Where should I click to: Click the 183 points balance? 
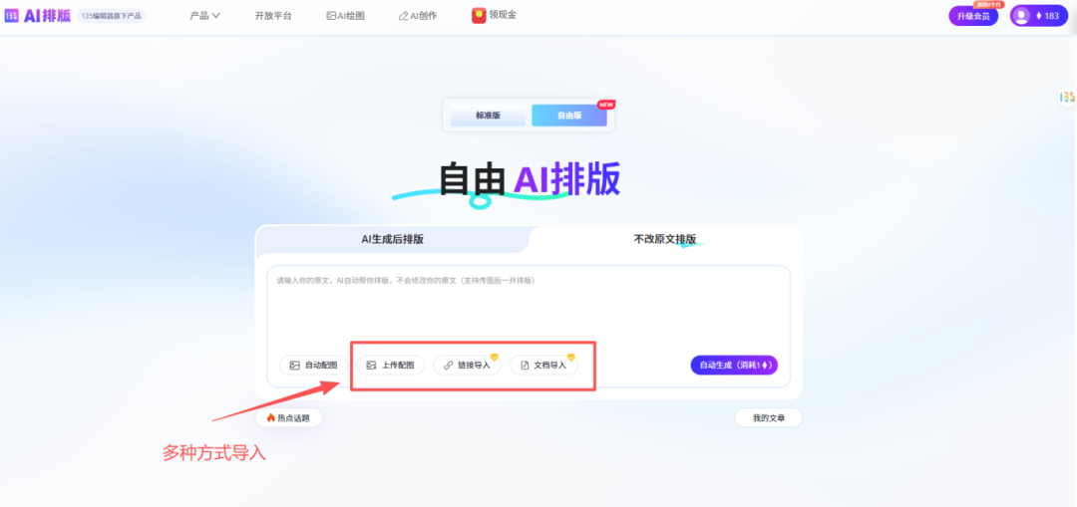(x=1047, y=16)
